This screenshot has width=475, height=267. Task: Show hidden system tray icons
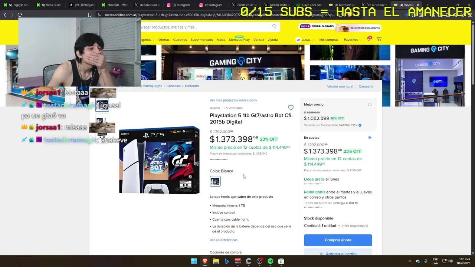[x=410, y=261]
